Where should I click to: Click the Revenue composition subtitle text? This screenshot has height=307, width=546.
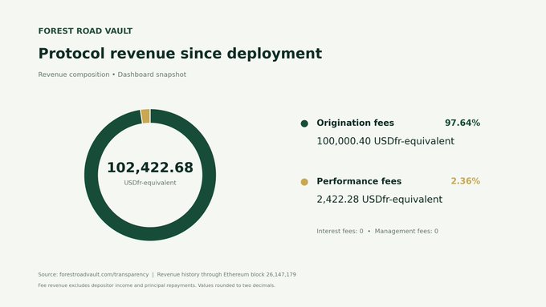click(74, 75)
